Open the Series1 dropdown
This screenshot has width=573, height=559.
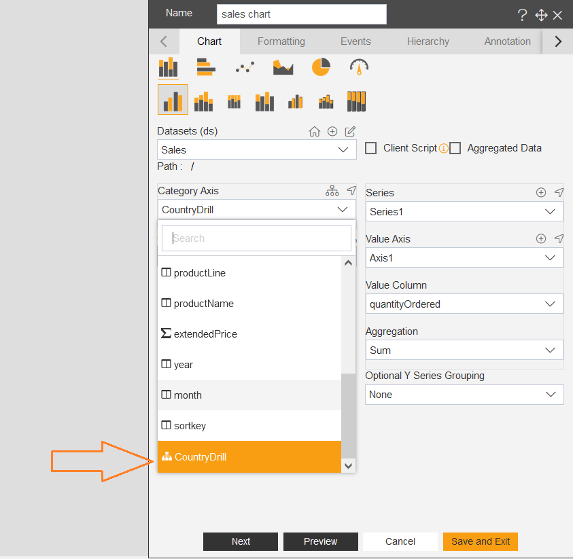click(464, 212)
